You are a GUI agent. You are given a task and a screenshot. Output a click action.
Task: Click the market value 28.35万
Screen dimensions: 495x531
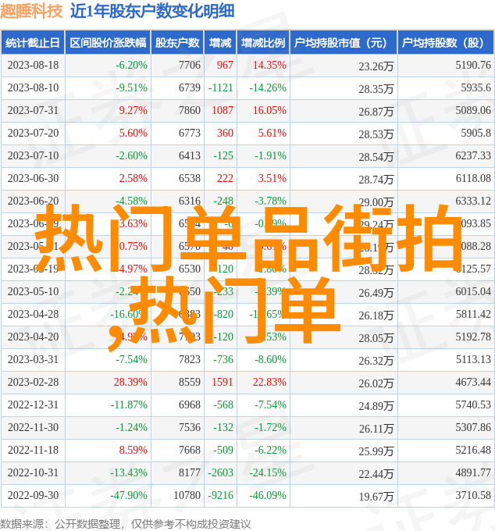376,89
